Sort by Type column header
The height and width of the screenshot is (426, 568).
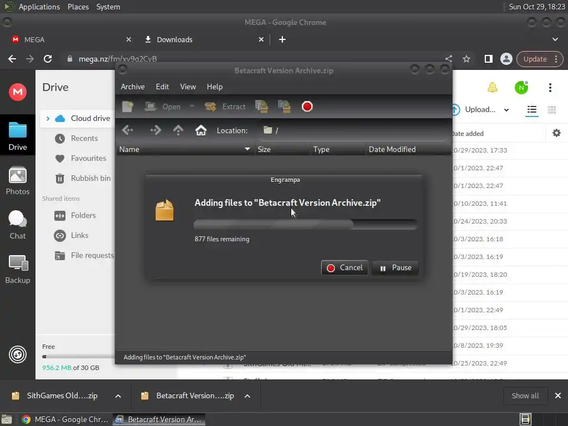pos(338,149)
